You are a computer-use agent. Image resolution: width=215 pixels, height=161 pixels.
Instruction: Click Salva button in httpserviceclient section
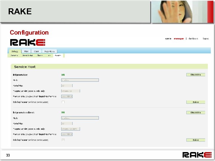tap(196, 140)
